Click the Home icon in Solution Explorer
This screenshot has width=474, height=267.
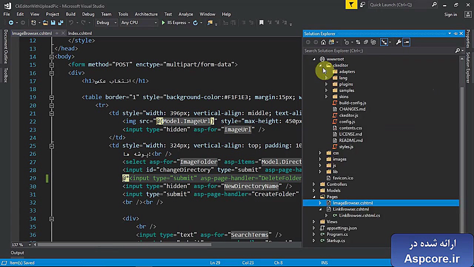[323, 42]
